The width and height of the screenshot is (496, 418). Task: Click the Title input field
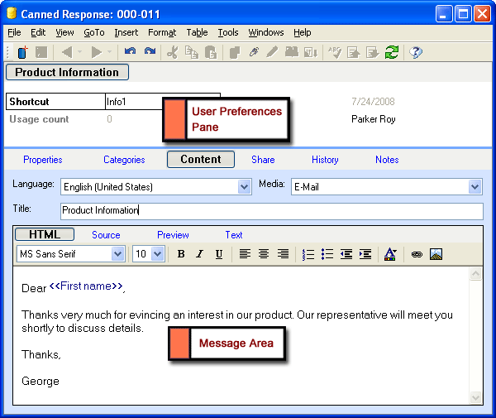pyautogui.click(x=271, y=211)
